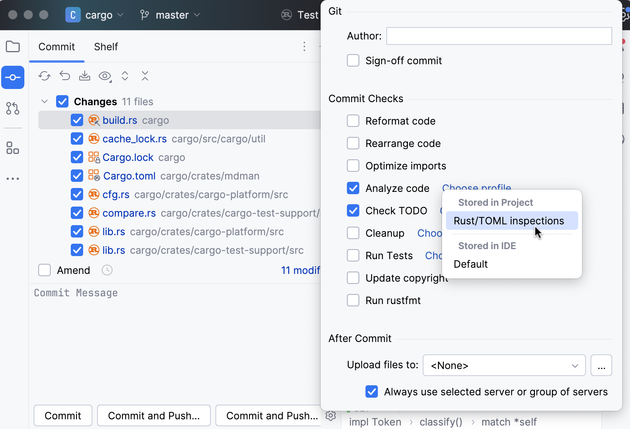Choose Default inspection profile
Image resolution: width=630 pixels, height=429 pixels.
(x=512, y=264)
